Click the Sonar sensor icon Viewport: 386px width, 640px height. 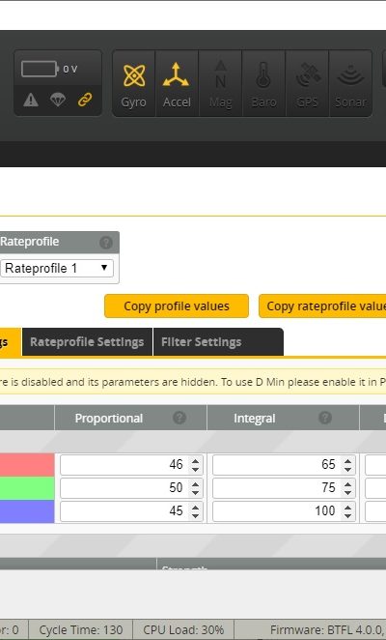350,84
